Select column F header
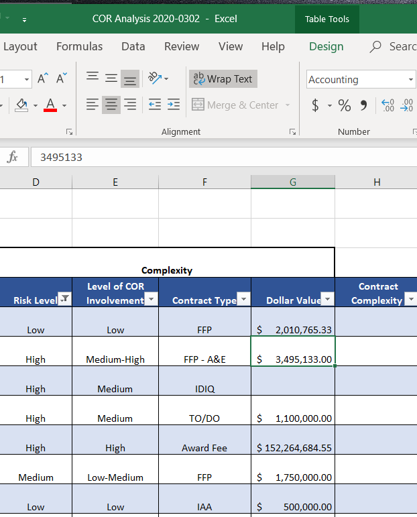 (x=204, y=182)
